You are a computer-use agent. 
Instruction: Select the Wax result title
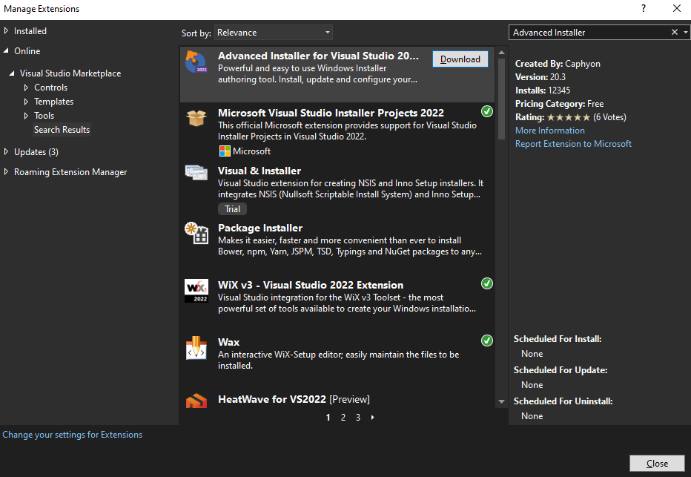pos(228,342)
